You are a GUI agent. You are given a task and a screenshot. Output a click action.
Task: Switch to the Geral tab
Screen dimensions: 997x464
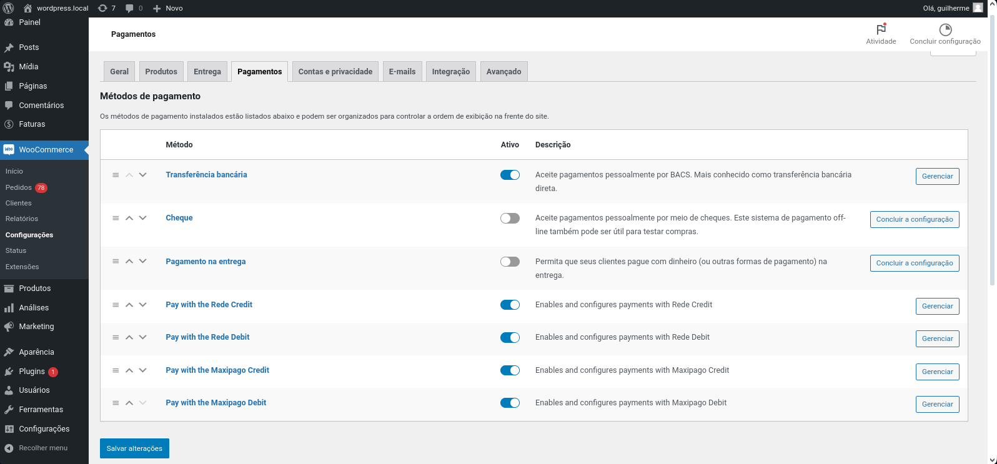tap(119, 71)
